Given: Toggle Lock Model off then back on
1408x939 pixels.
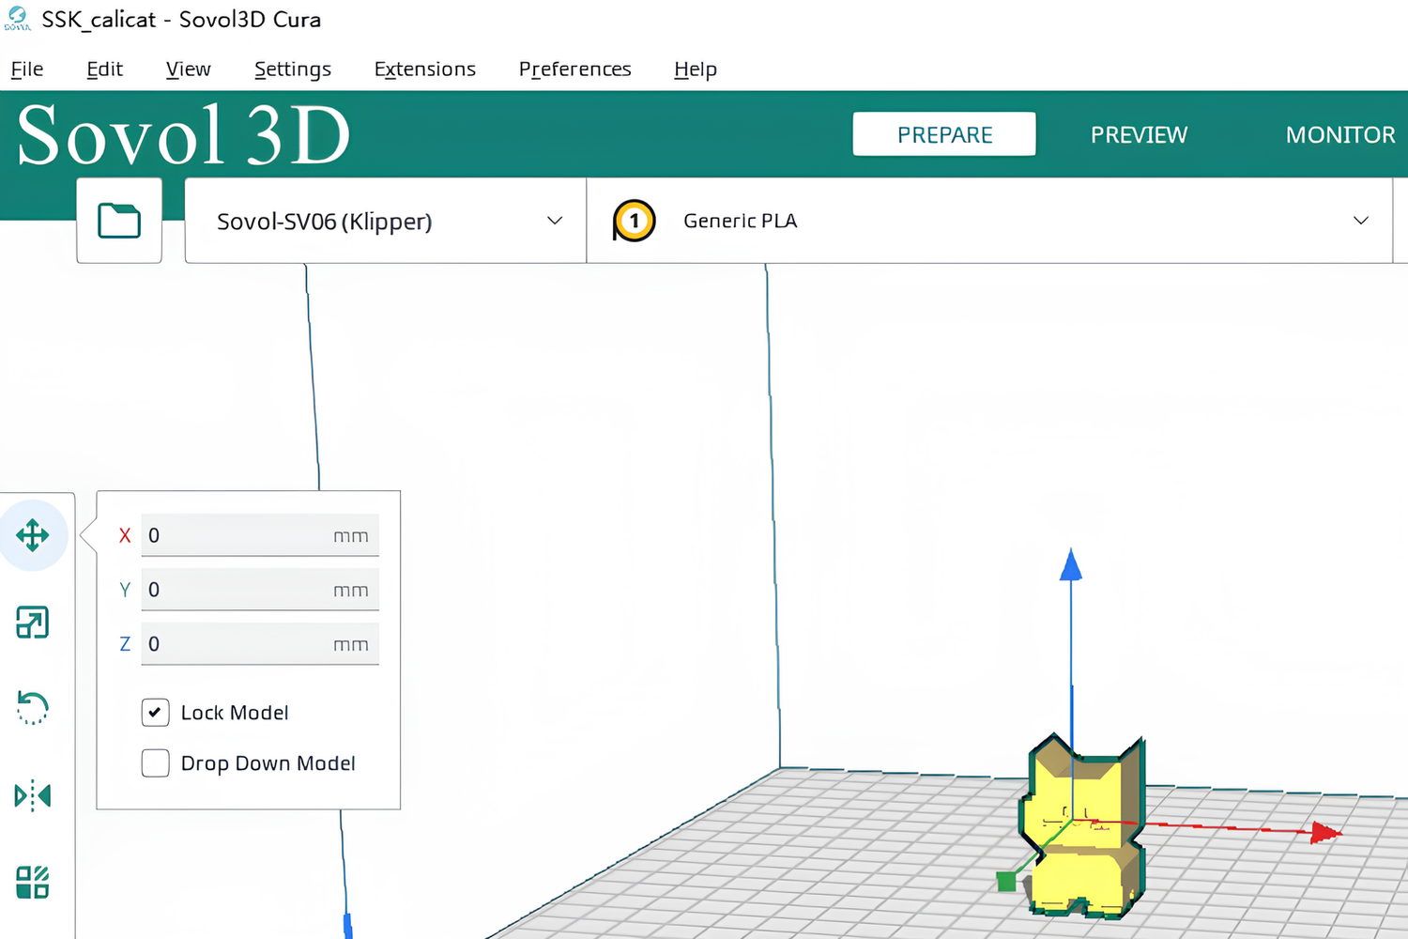Looking at the screenshot, I should click(x=155, y=713).
